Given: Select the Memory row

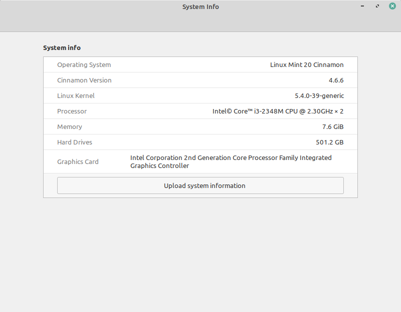Looking at the screenshot, I should 200,126.
